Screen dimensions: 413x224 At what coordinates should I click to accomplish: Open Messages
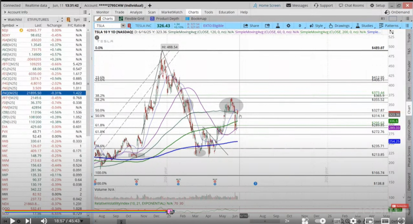297,5
